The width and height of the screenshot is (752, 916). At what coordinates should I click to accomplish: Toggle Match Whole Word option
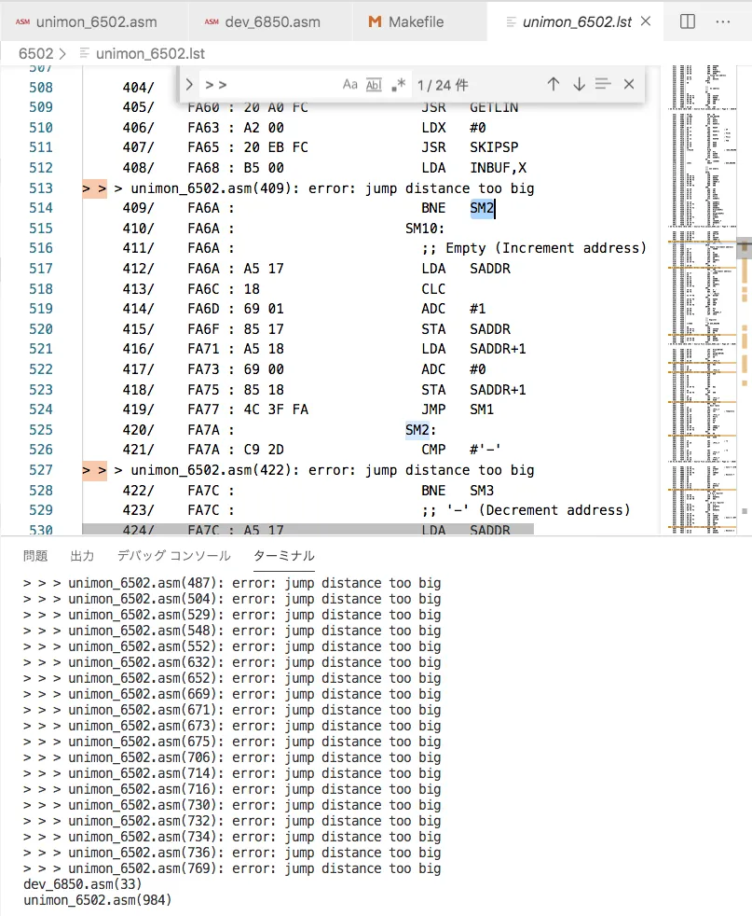pyautogui.click(x=374, y=85)
